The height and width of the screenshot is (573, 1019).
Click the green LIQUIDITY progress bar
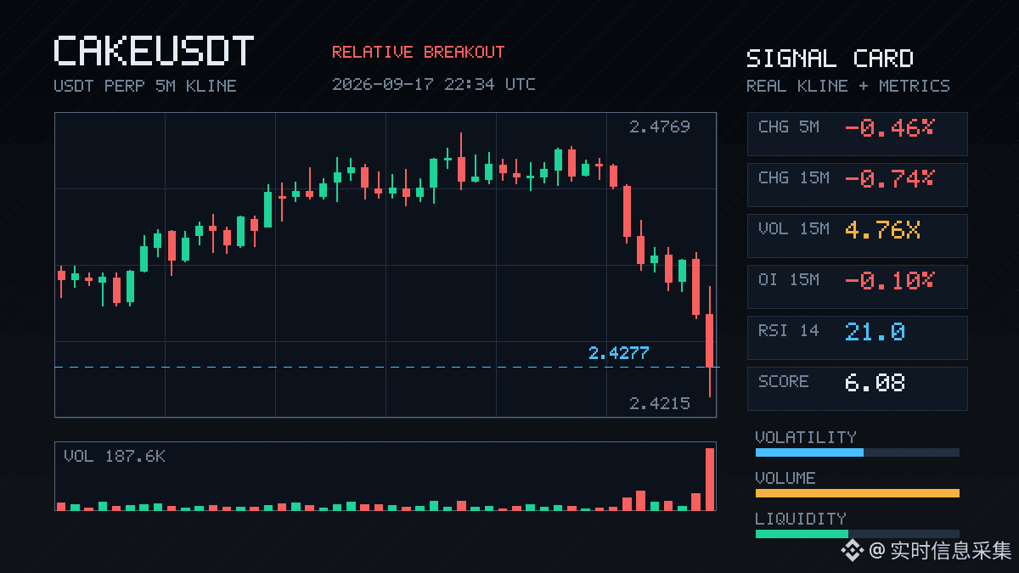(x=802, y=534)
